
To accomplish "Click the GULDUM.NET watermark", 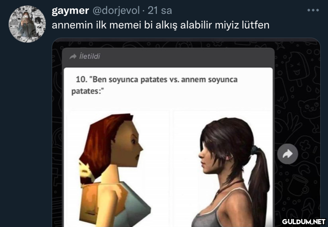I will click(304, 221).
